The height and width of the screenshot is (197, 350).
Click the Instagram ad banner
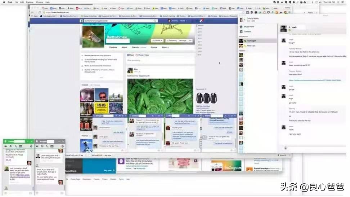(226, 166)
